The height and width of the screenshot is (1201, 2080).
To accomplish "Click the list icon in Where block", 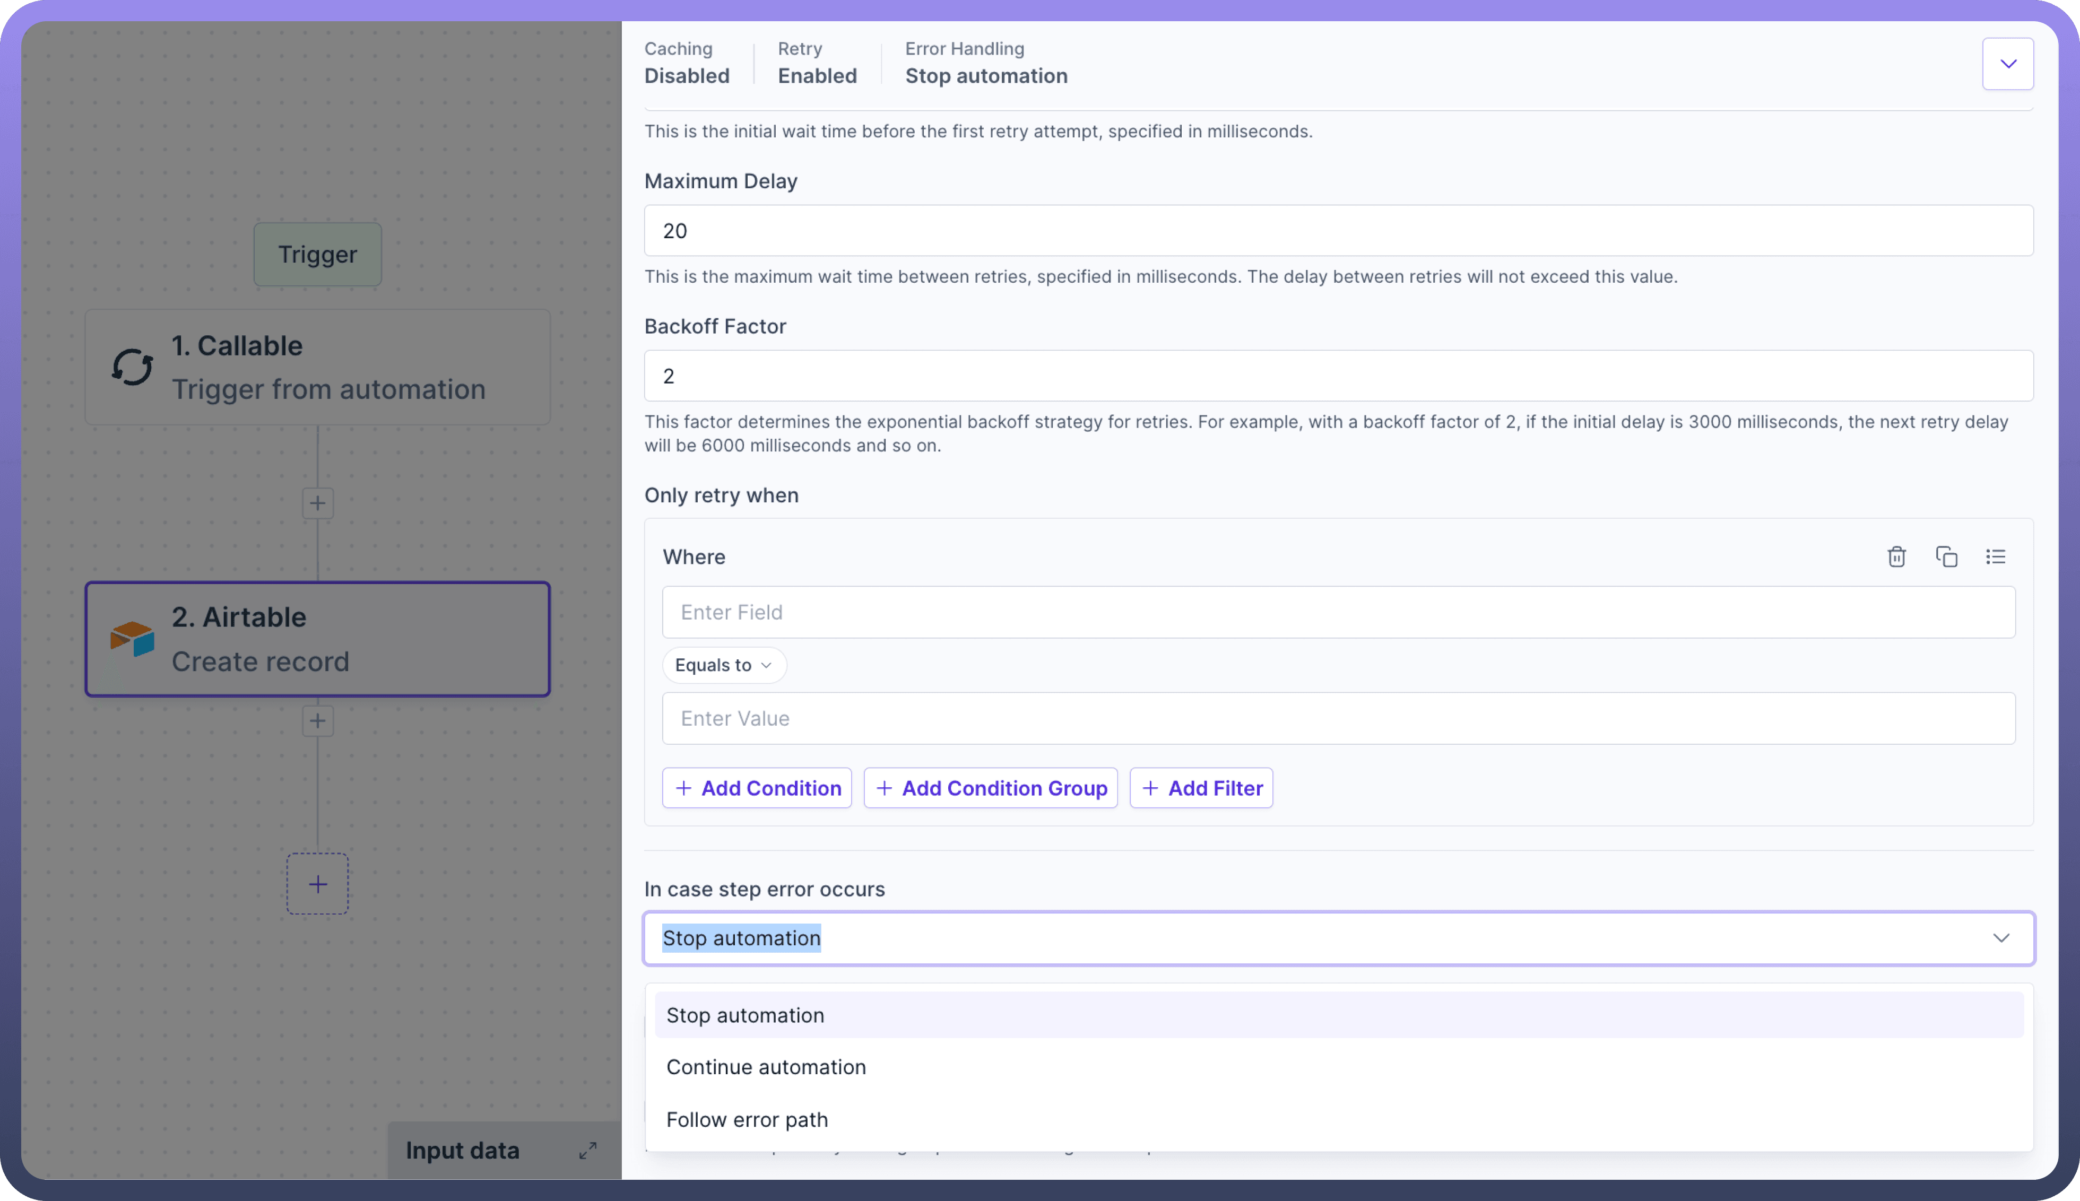I will point(1995,557).
